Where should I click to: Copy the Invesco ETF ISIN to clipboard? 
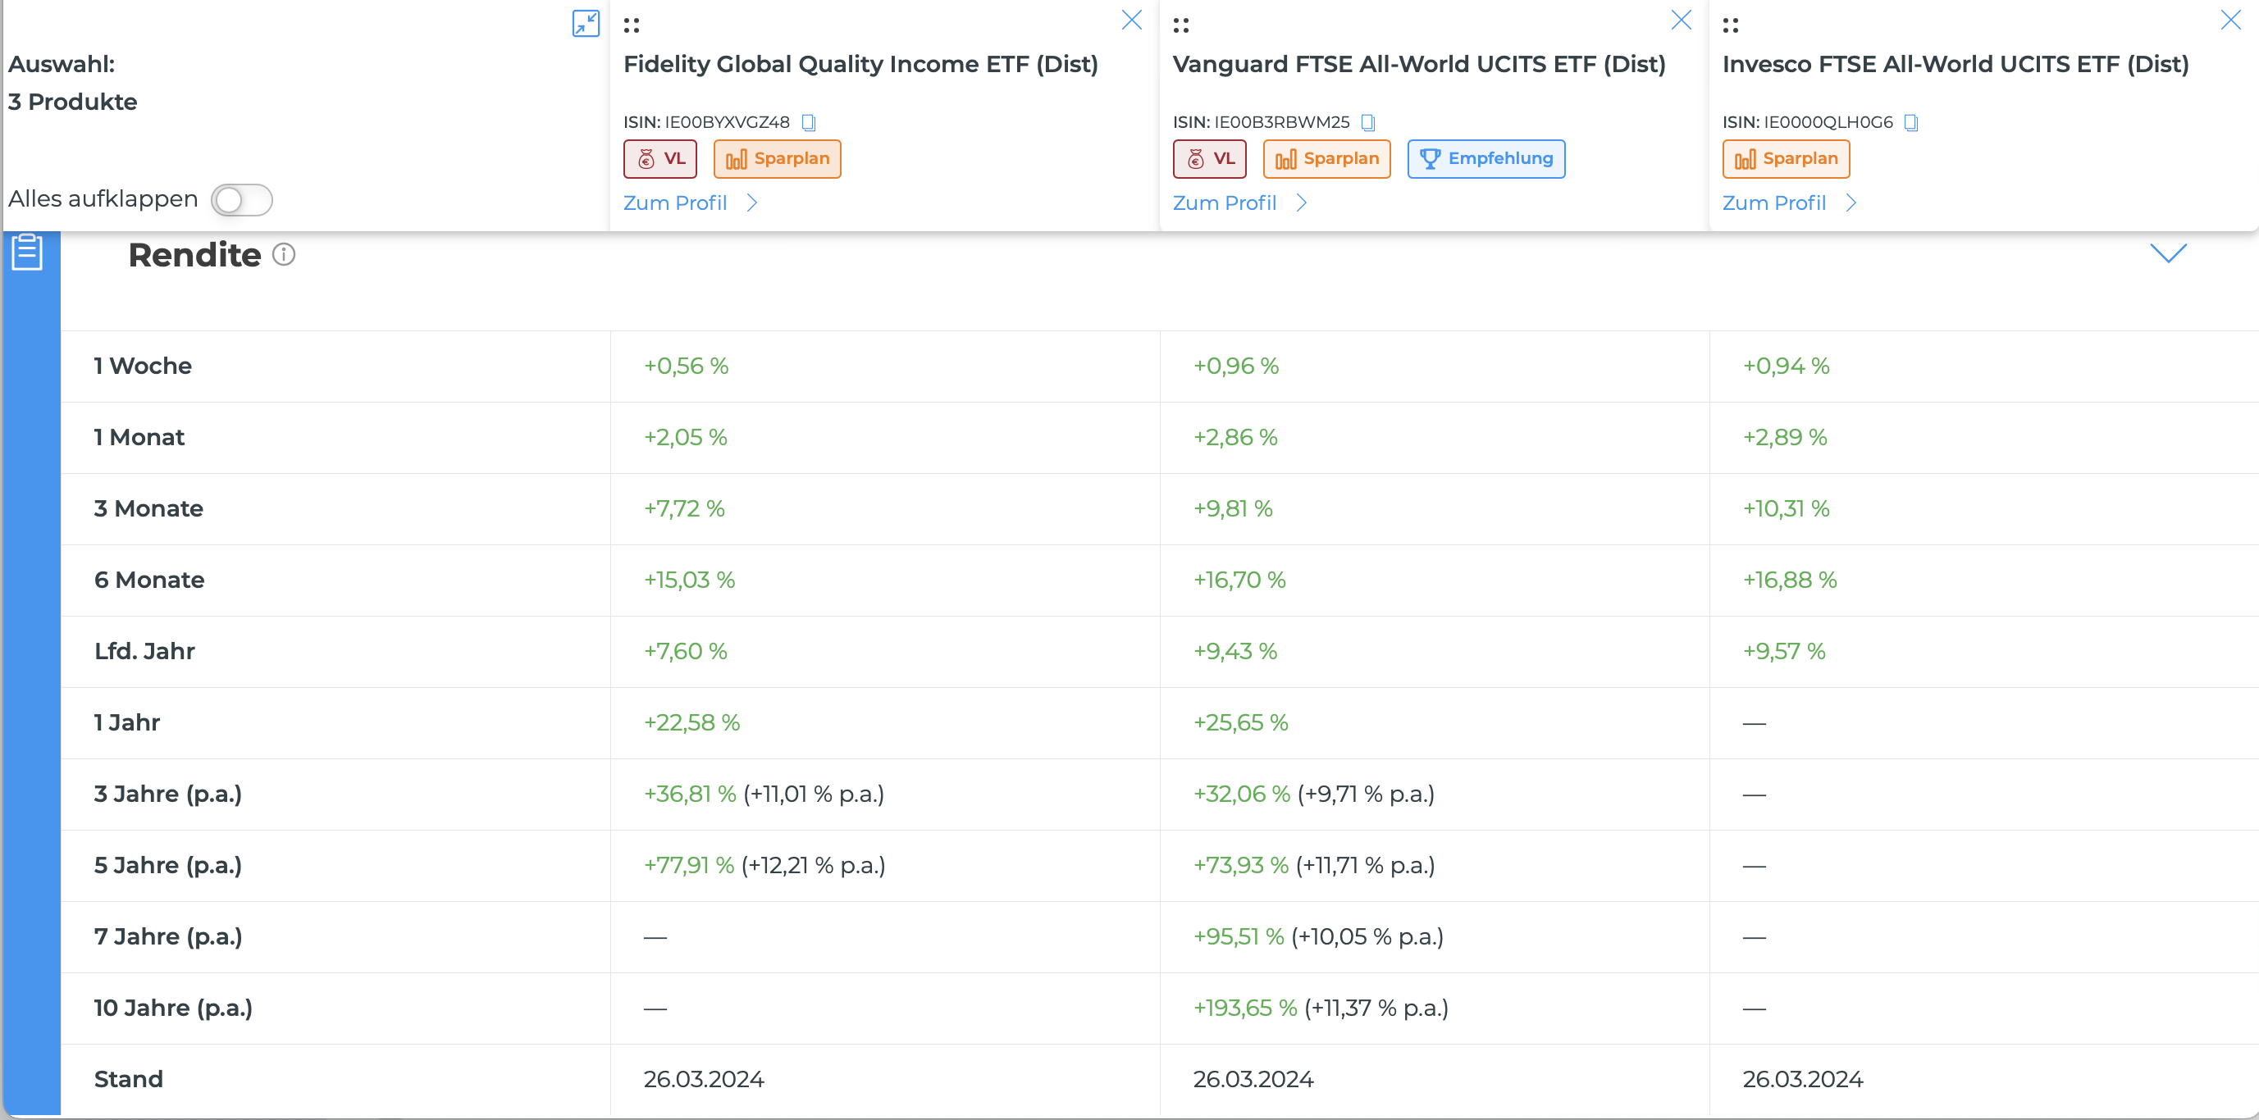pos(1912,123)
